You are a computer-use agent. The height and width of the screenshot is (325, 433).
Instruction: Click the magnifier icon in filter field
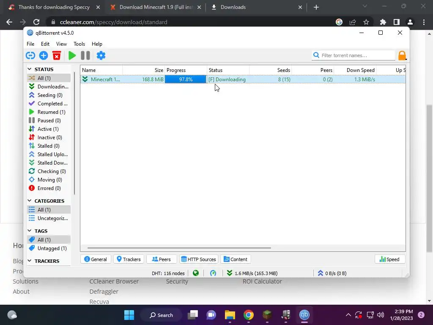[x=316, y=55]
